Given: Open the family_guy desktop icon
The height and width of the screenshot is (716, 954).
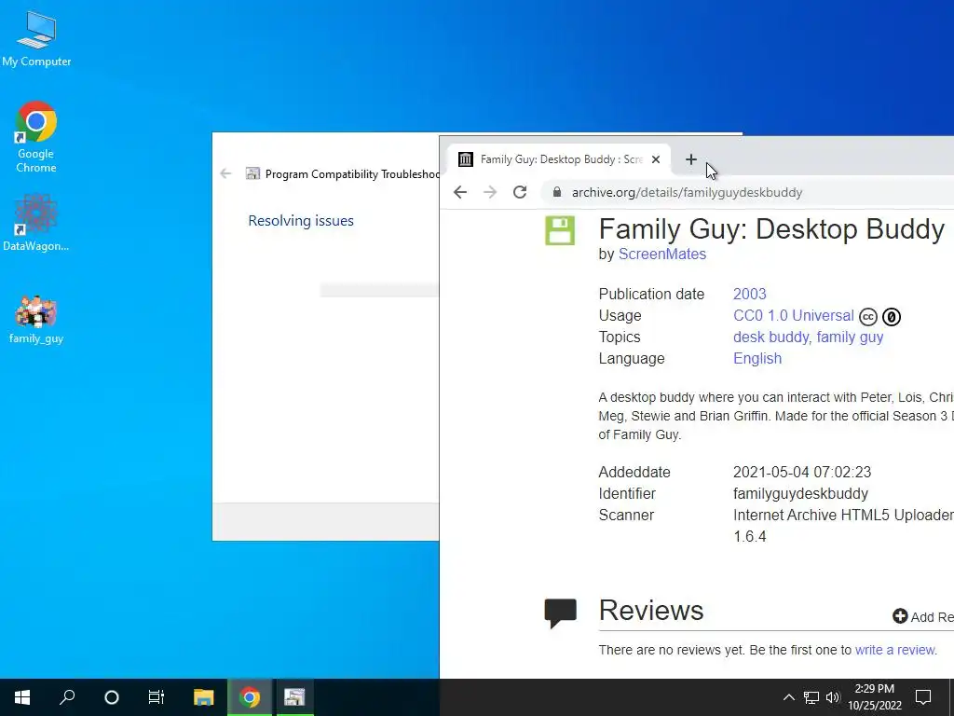Looking at the screenshot, I should 36,321.
